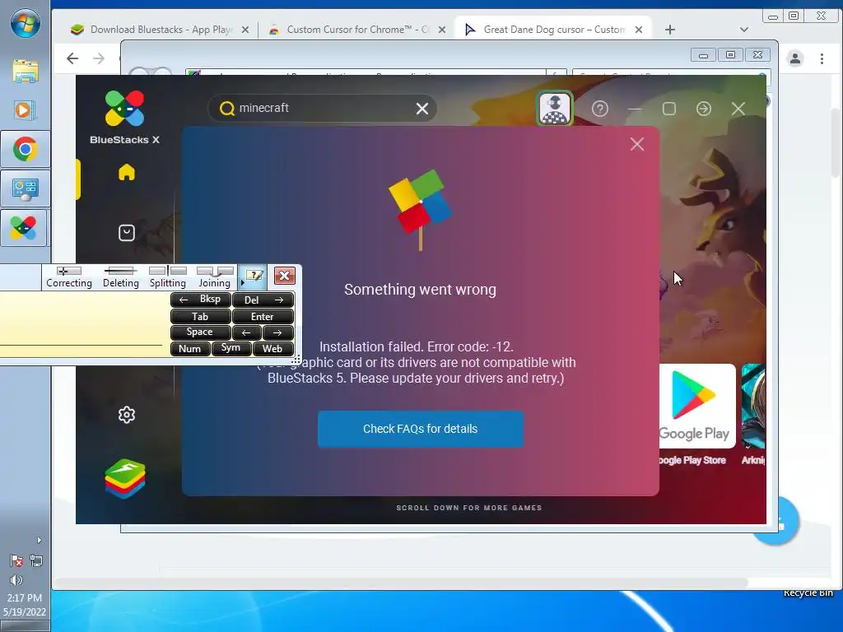This screenshot has height=632, width=843.
Task: Open BlueStacks X settings gear
Action: pos(127,415)
